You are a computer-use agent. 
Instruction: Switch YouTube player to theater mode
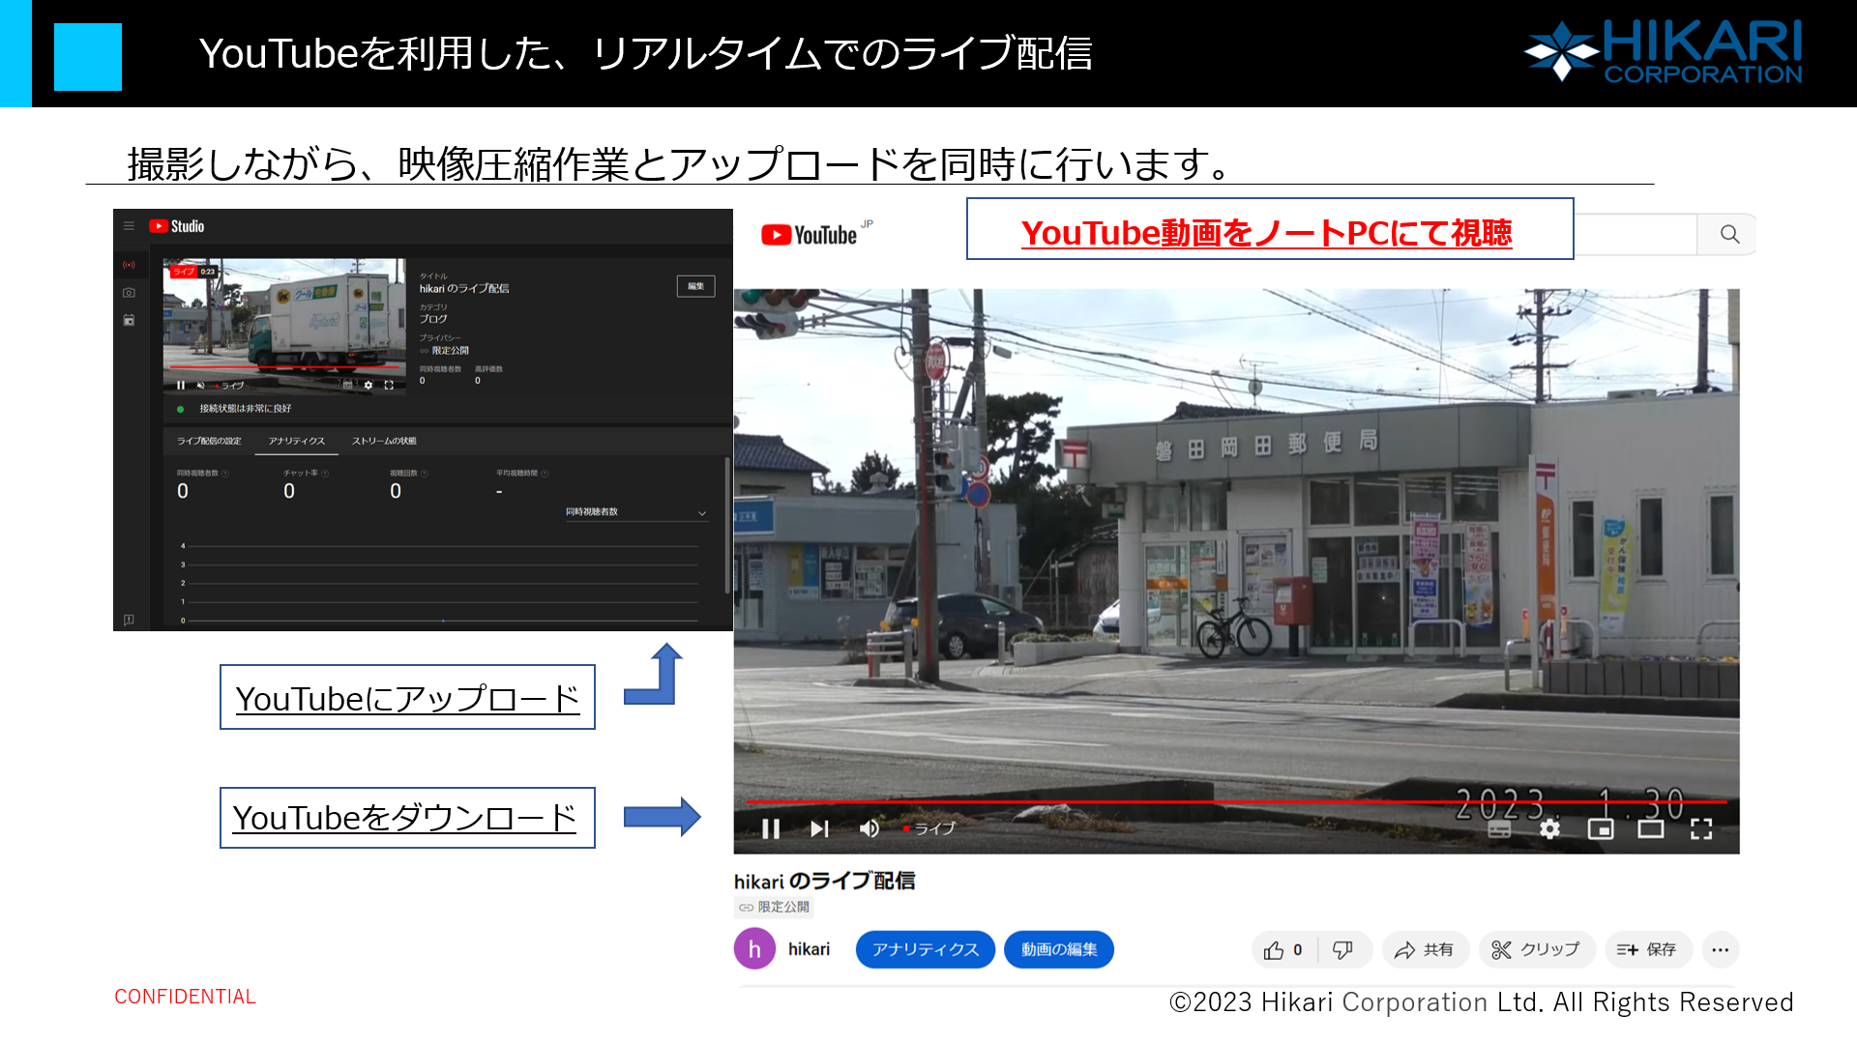point(1651,829)
